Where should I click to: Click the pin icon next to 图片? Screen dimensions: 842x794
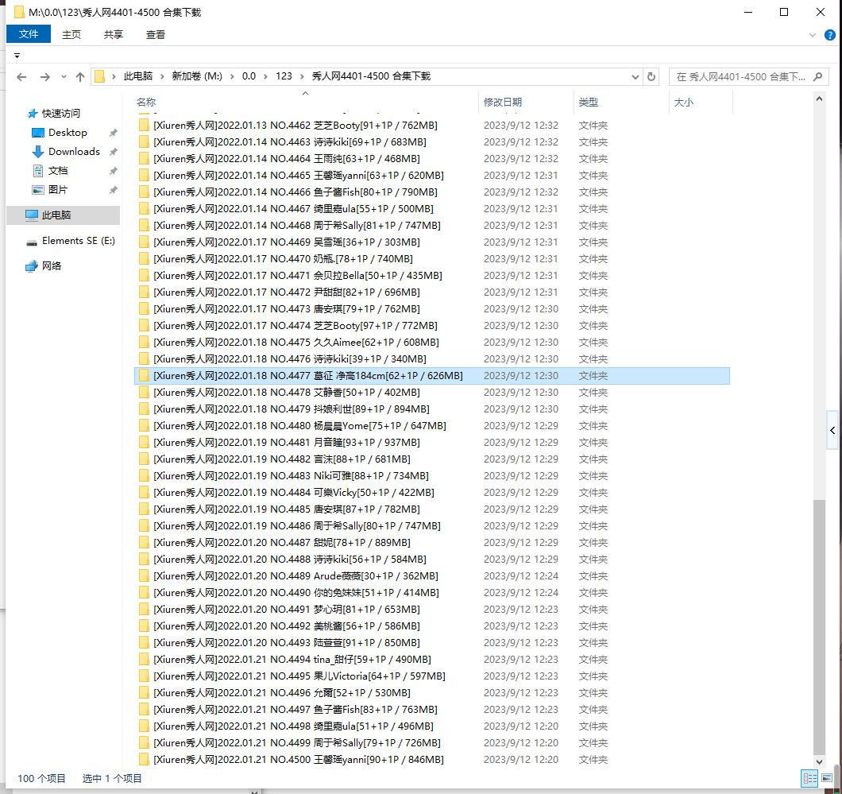click(x=114, y=190)
